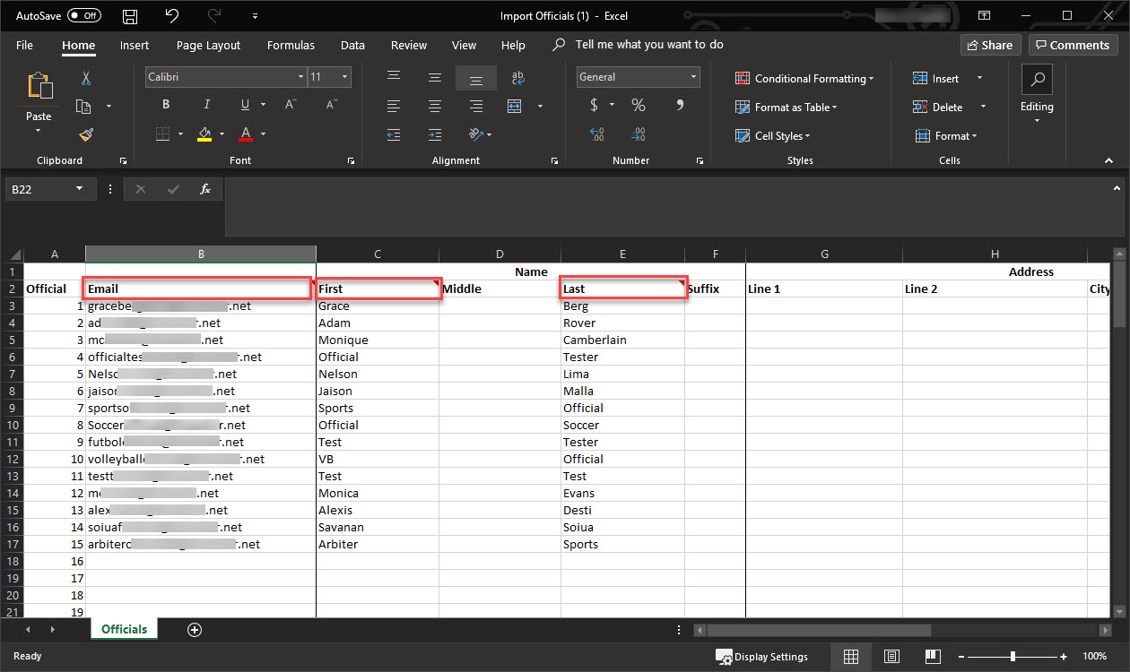The image size is (1130, 672).
Task: Expand the Customize Quick Access Toolbar arrow
Action: point(255,16)
